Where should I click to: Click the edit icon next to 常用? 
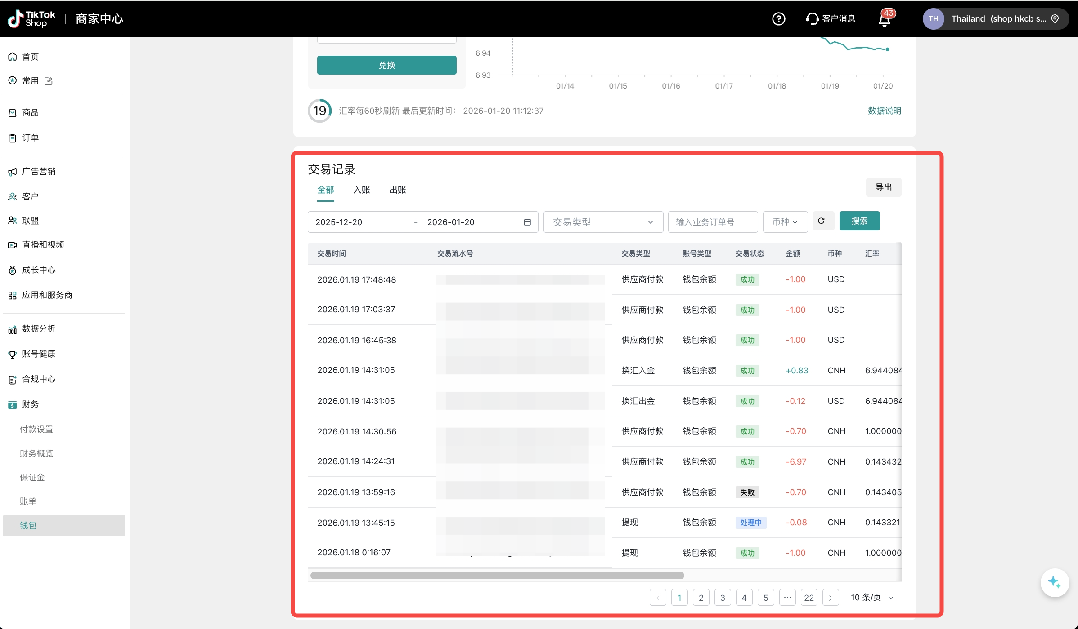49,81
